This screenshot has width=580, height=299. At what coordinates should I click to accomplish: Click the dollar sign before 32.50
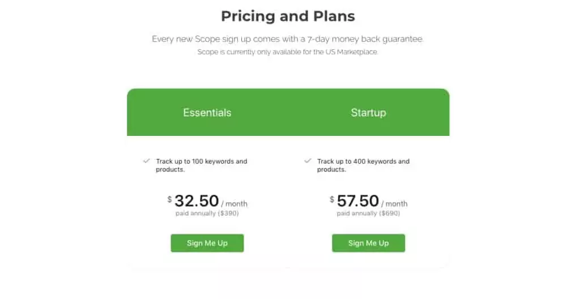coord(169,199)
